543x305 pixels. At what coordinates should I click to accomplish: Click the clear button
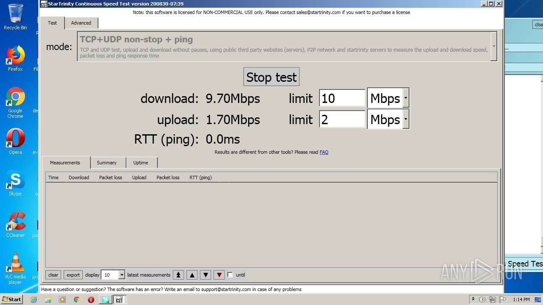tap(53, 275)
